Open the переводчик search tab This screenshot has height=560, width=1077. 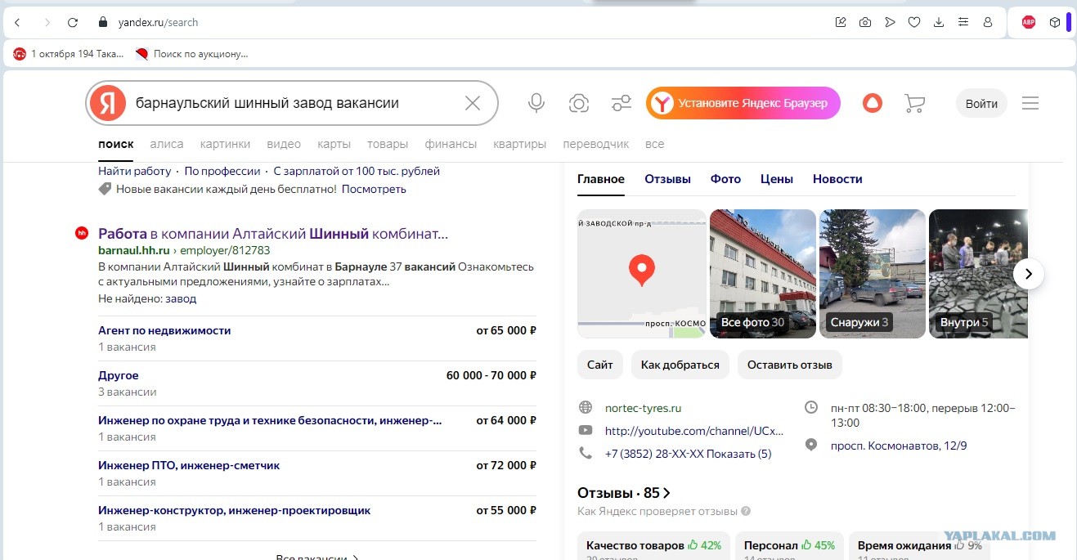coord(596,144)
